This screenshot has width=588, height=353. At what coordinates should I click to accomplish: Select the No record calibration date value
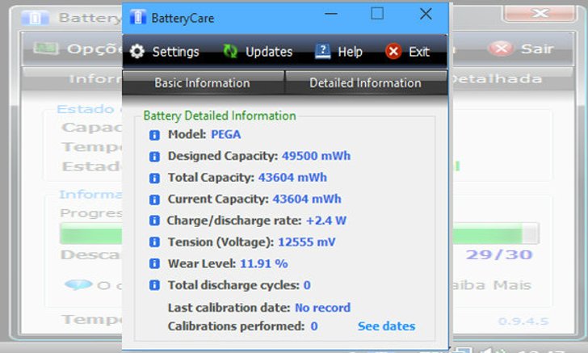coord(322,308)
